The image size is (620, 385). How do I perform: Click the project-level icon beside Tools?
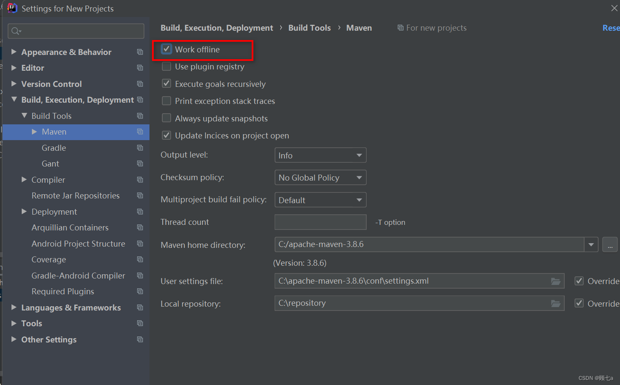point(140,323)
